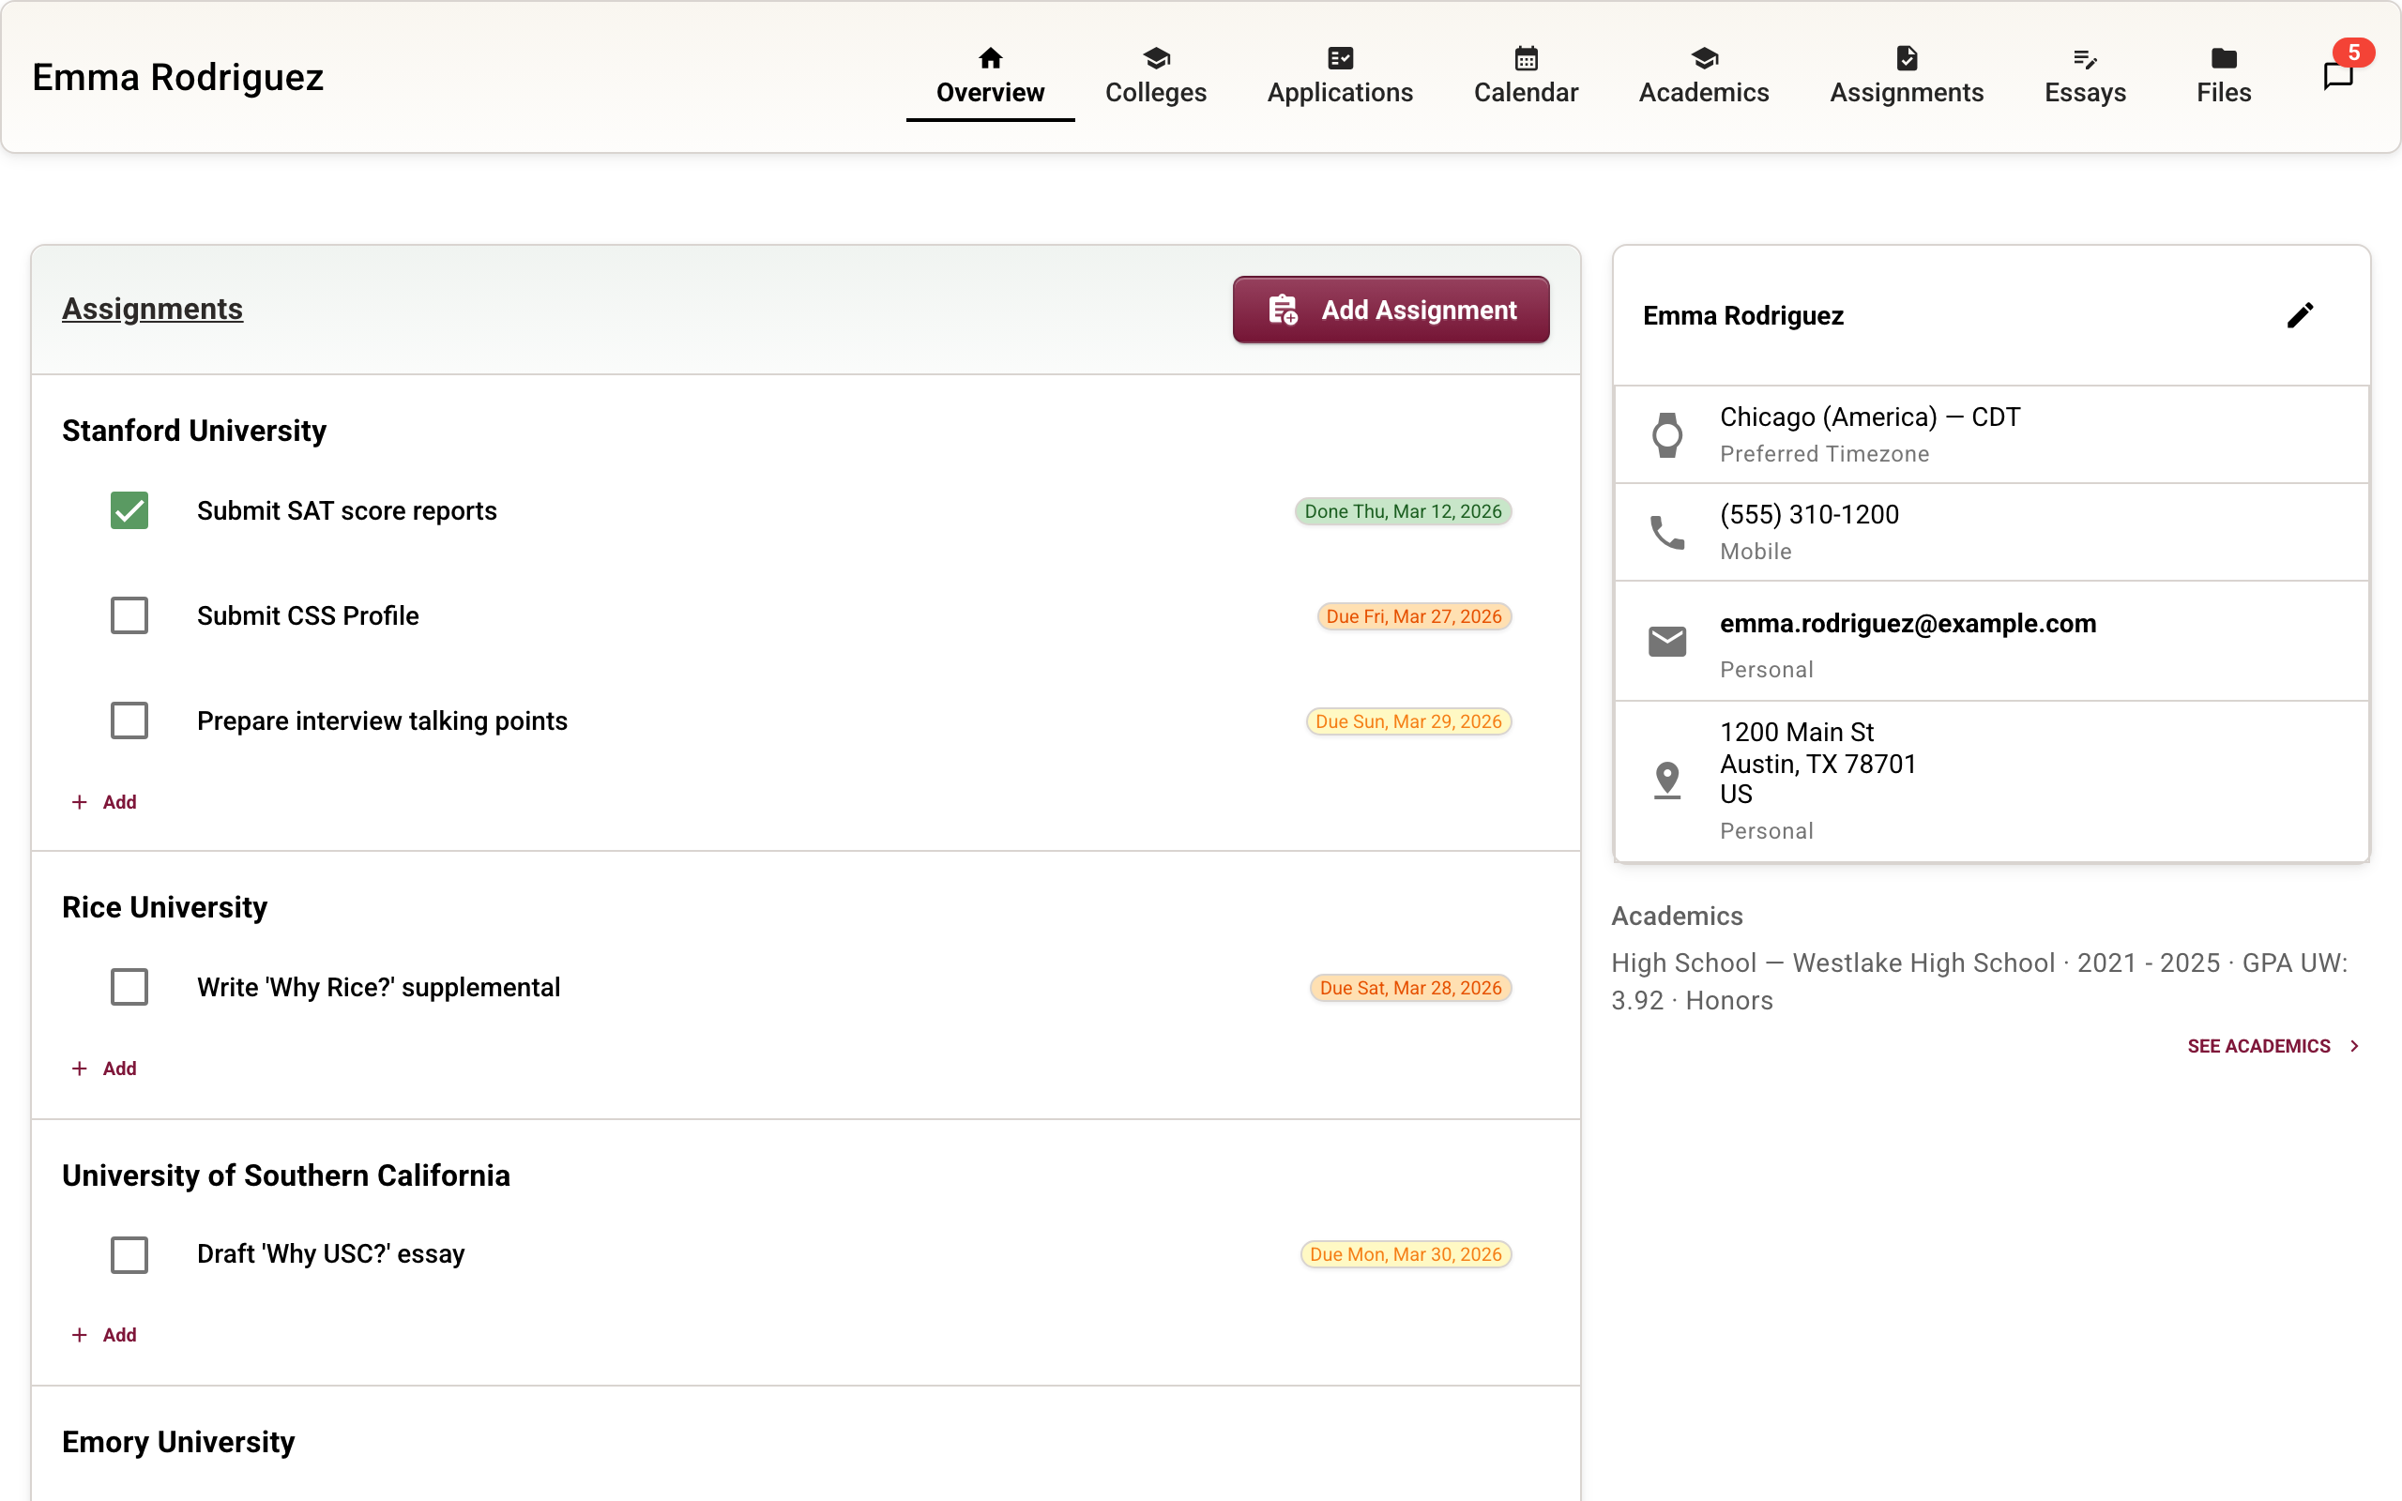Check off Submit CSS Profile
This screenshot has height=1501, width=2402.
129,615
